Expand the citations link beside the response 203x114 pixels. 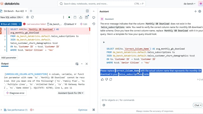200,79
